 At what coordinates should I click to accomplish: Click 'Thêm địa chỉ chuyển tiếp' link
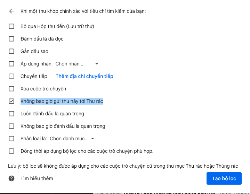tap(84, 76)
